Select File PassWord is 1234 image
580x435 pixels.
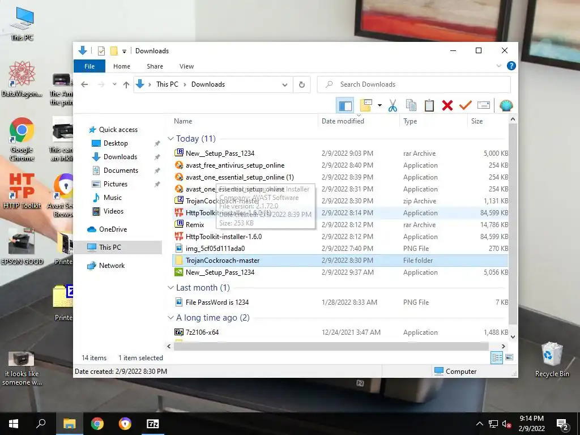tap(340, 302)
